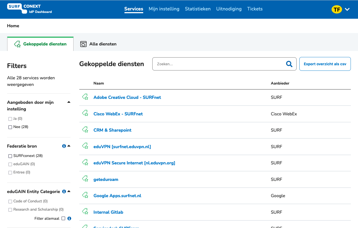The width and height of the screenshot is (358, 228).
Task: Click the tag icon beside Internal Gitlab
Action: point(85,211)
